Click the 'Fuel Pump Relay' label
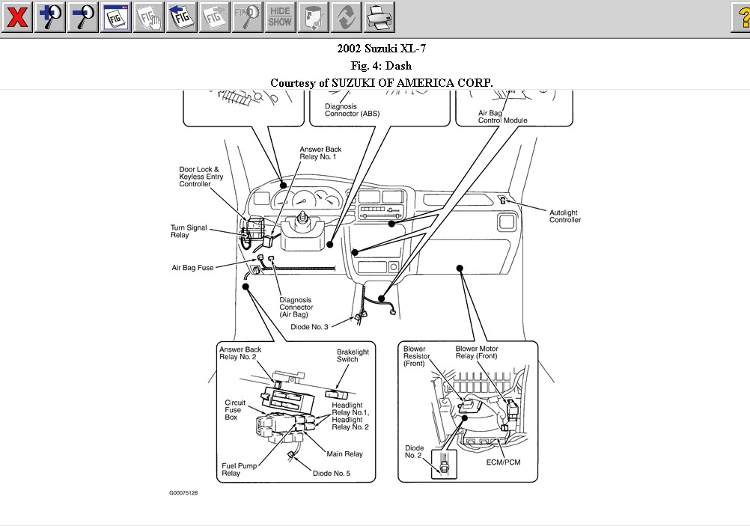Screen dimensions: 750x526 click(x=240, y=470)
